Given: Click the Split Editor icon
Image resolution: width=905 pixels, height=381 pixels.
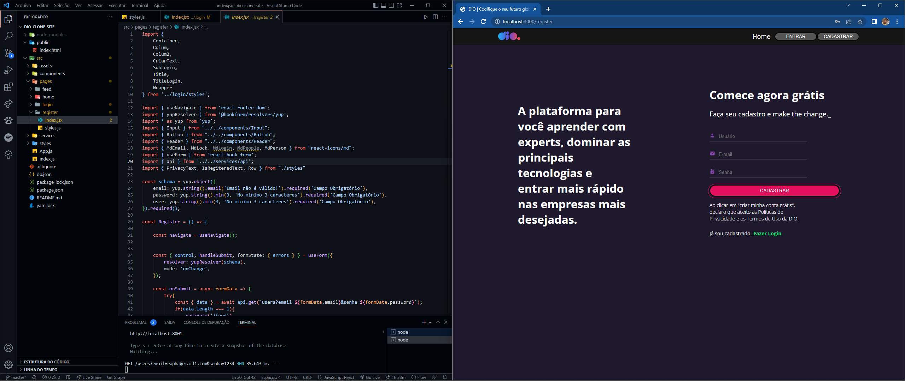Looking at the screenshot, I should pos(435,17).
